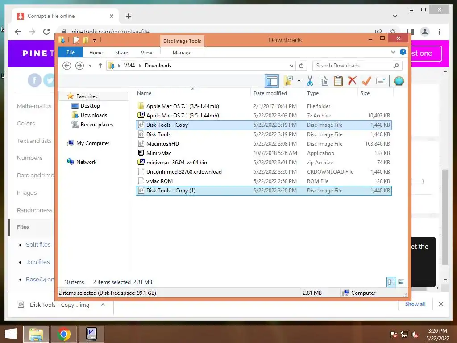The image size is (457, 343).
Task: Select the vMac.ROM file
Action: pos(263,181)
